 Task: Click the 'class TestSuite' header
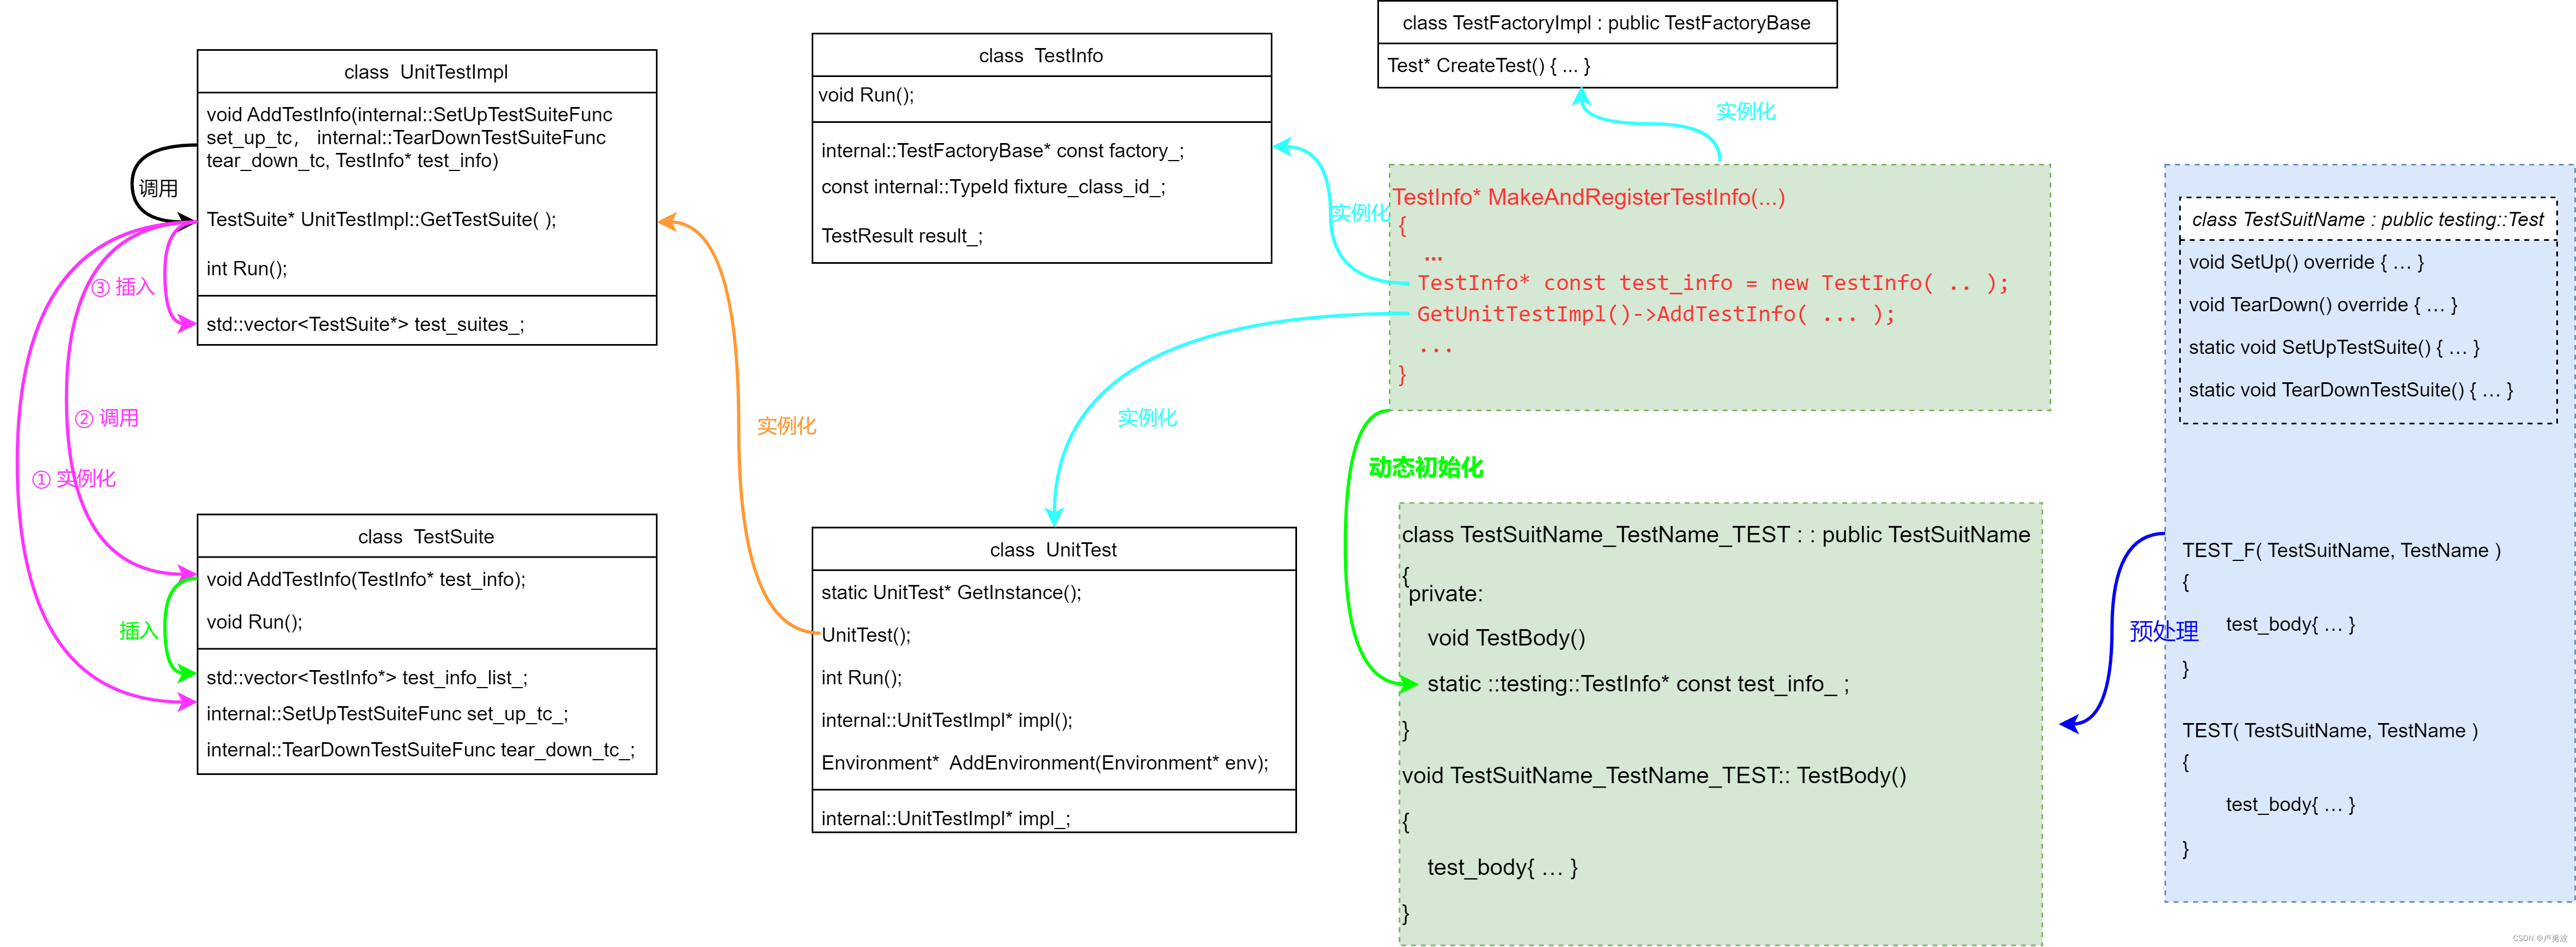426,536
